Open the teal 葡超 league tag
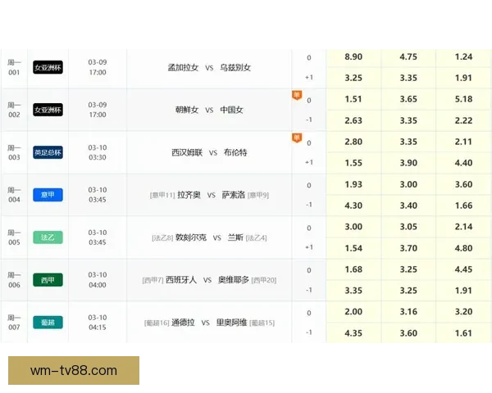492x393 pixels. click(48, 322)
